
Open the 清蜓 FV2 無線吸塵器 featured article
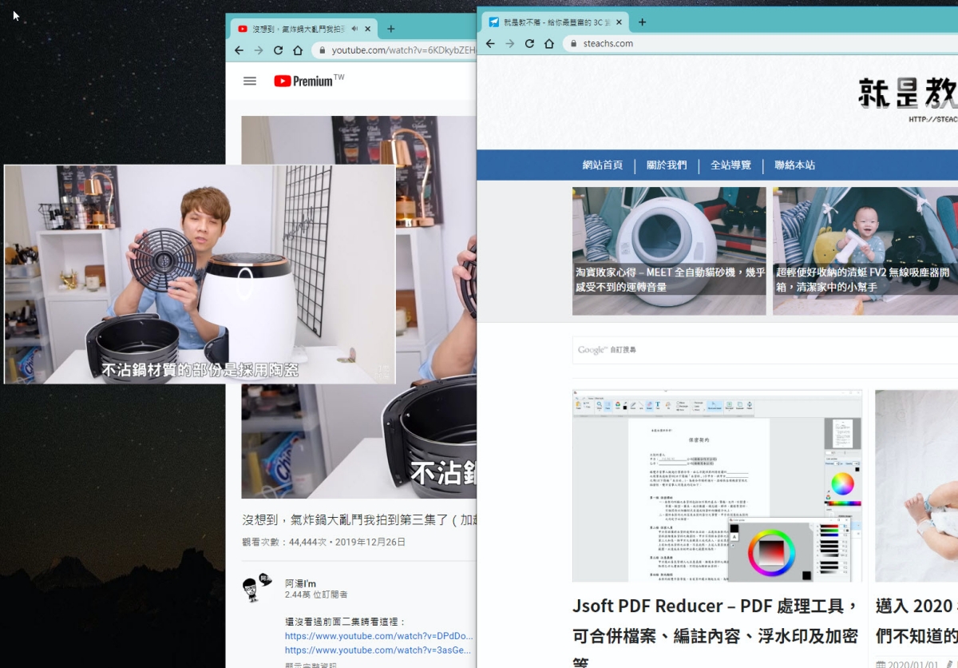(865, 251)
